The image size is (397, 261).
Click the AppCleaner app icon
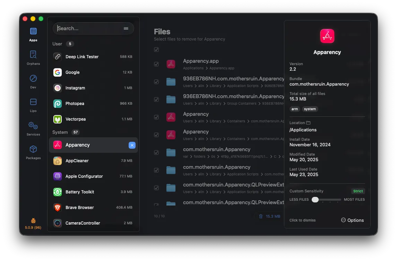tap(58, 161)
